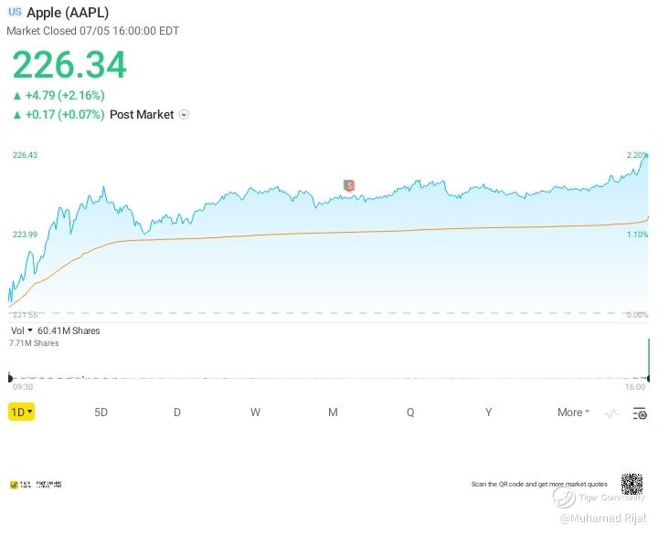Click the chart settings icon

click(x=639, y=413)
